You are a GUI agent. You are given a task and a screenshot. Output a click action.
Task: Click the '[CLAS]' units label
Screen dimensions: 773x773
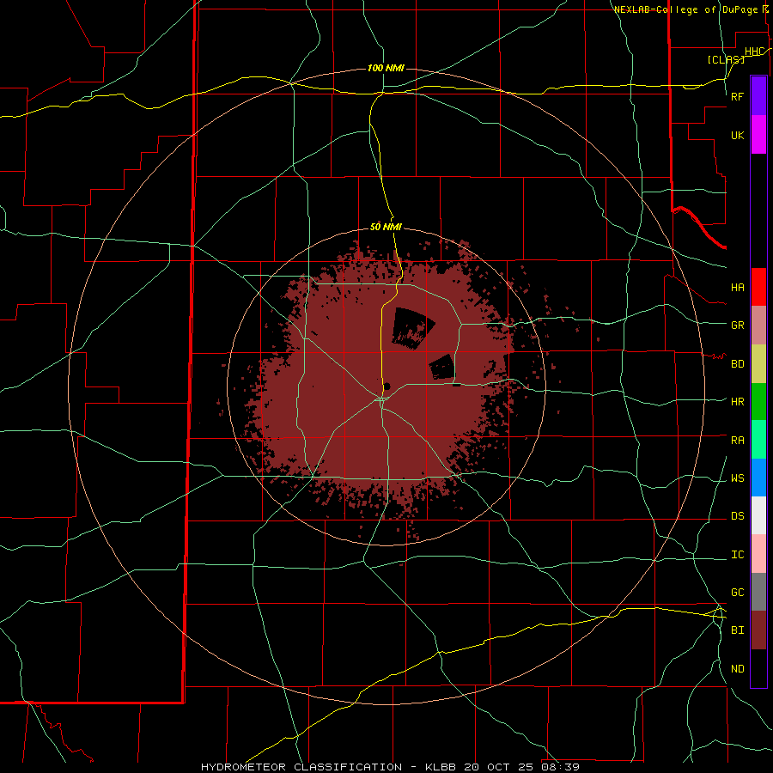[726, 59]
